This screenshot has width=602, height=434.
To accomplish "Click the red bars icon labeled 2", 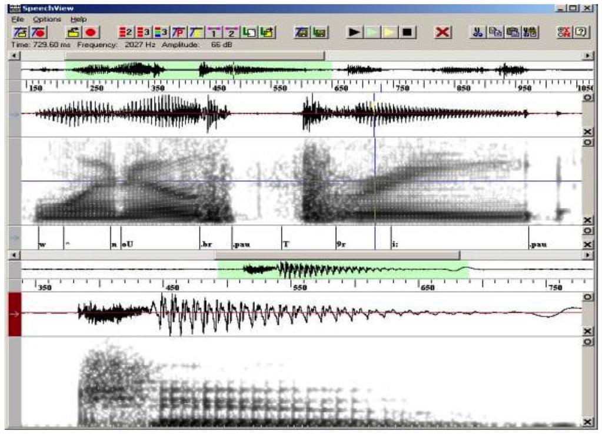I will (x=125, y=32).
